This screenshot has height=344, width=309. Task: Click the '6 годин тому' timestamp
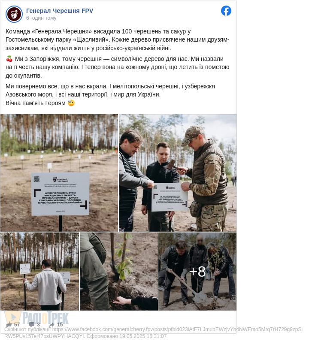point(41,18)
